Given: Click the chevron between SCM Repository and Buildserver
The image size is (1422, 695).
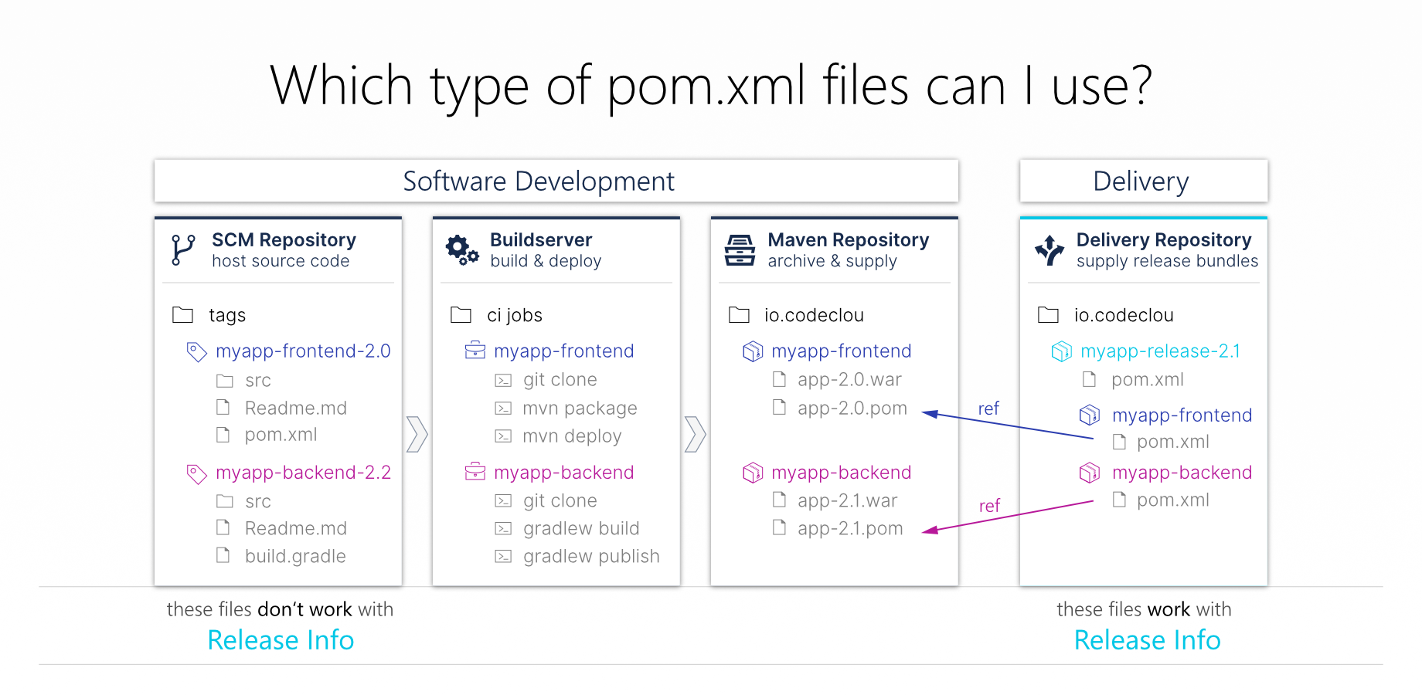Looking at the screenshot, I should pyautogui.click(x=417, y=434).
